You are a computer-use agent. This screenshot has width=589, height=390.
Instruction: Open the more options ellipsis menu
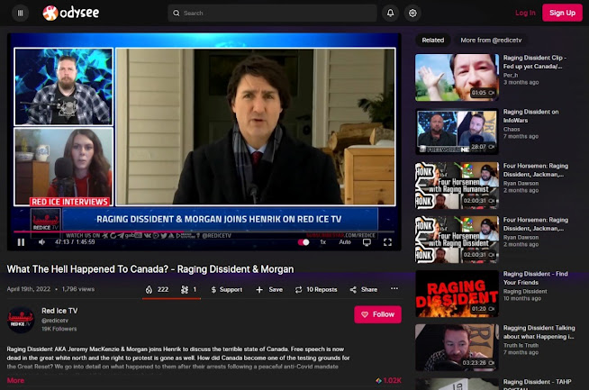(x=394, y=288)
